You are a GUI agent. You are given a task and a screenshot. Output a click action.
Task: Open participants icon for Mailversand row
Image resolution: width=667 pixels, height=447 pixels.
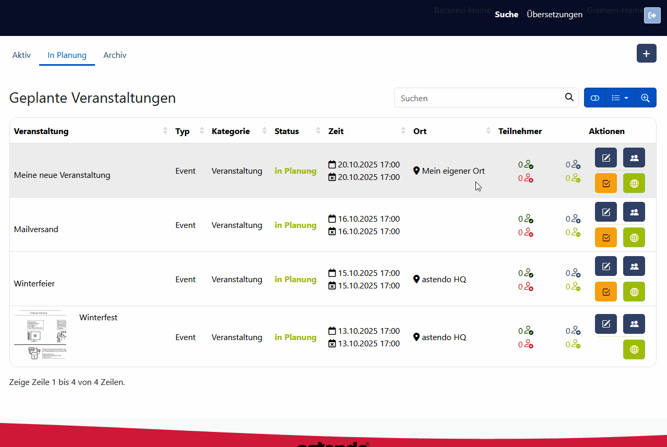click(x=634, y=212)
